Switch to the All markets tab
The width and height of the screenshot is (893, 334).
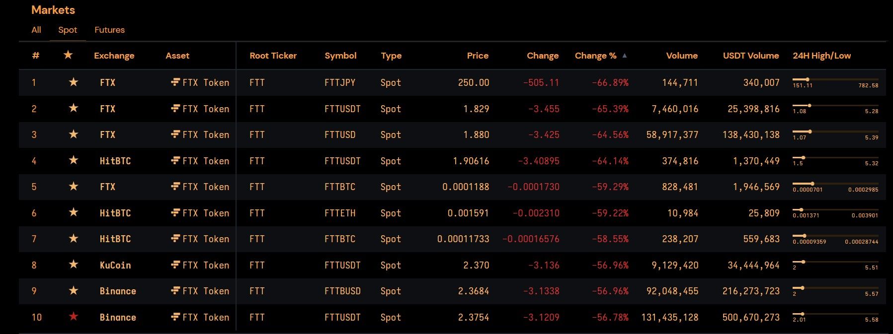(x=36, y=30)
